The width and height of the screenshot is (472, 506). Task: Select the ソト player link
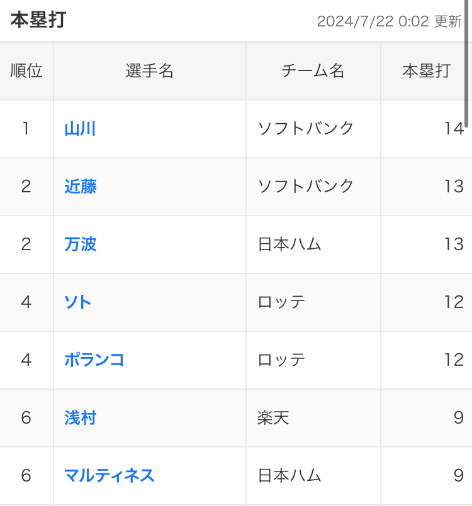[x=78, y=302]
